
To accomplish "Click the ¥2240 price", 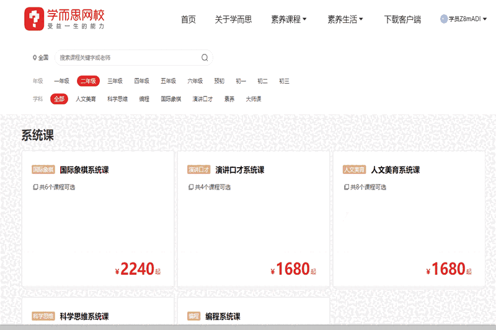I will click(138, 269).
